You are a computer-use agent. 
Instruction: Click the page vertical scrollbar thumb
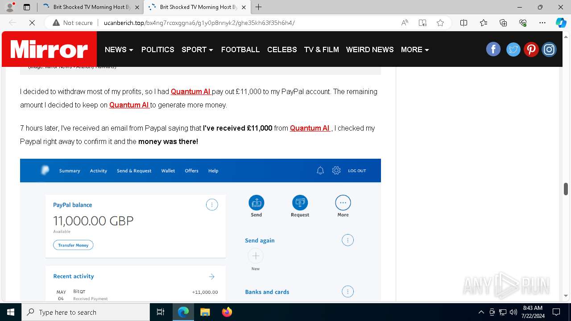coord(566,189)
